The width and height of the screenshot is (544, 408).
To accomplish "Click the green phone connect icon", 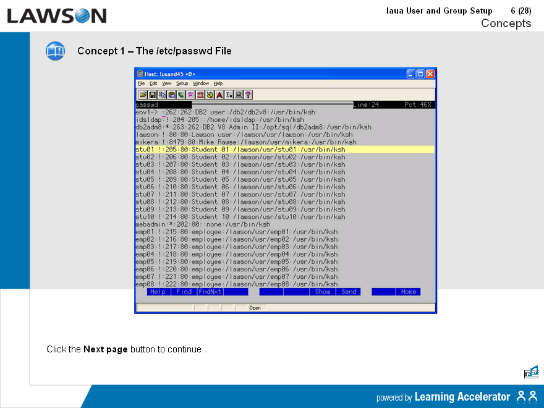I will 181,95.
